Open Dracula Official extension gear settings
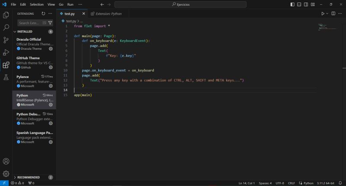 pos(51,49)
